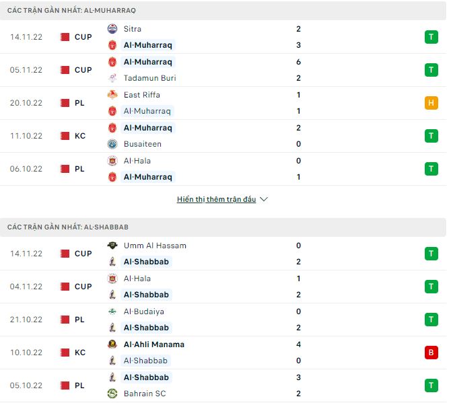
Task: Click the Busaiteen club crest
Action: [113, 144]
